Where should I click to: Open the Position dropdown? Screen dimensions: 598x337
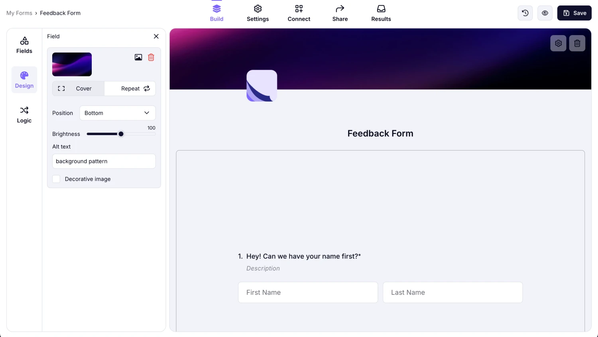117,113
